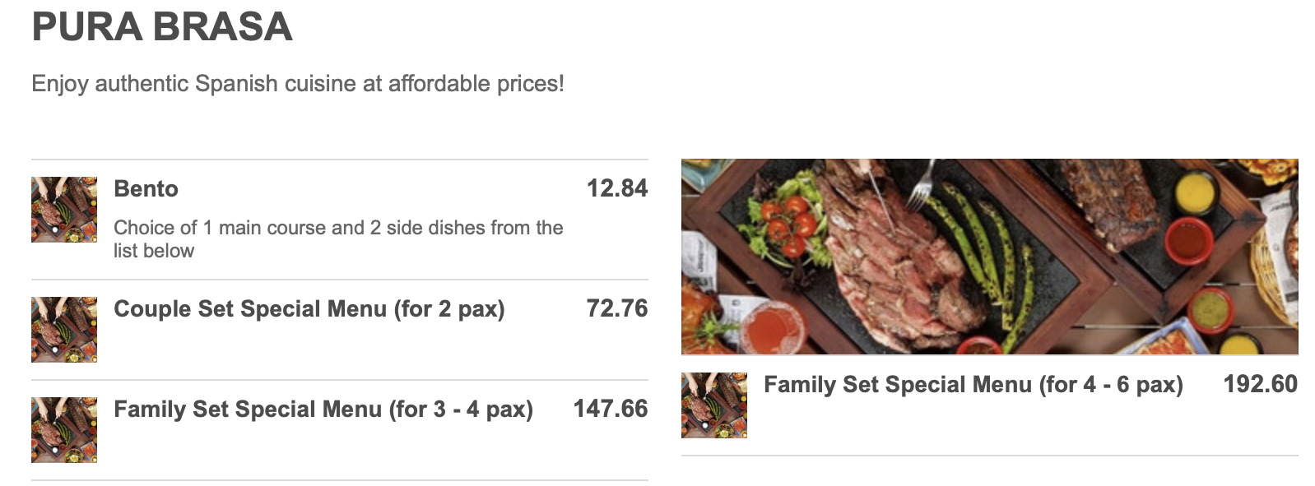Click the thumbnail for Family Set 3 - 4 pax
Image resolution: width=1315 pixels, height=486 pixels.
pyautogui.click(x=64, y=430)
